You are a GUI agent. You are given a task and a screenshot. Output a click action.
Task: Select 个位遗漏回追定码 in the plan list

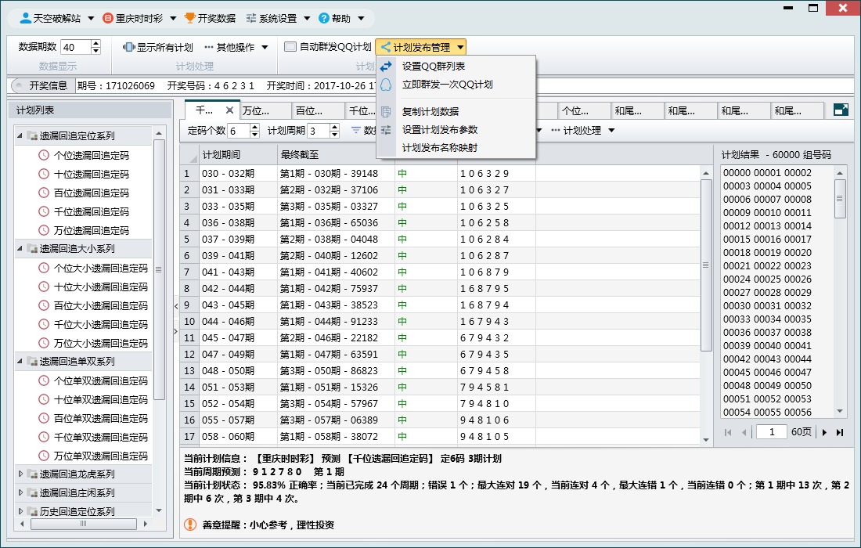coord(92,154)
